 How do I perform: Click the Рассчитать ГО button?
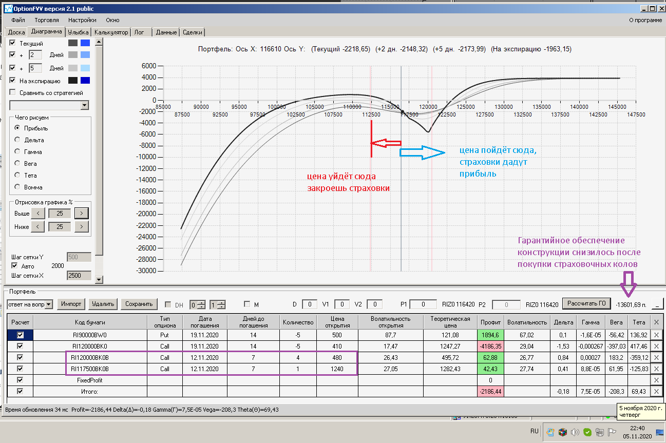586,303
